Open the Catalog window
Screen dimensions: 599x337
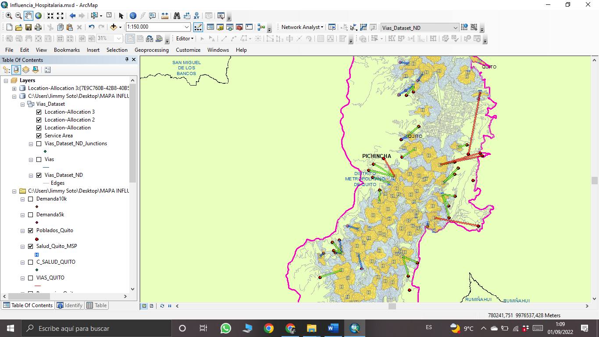(220, 27)
